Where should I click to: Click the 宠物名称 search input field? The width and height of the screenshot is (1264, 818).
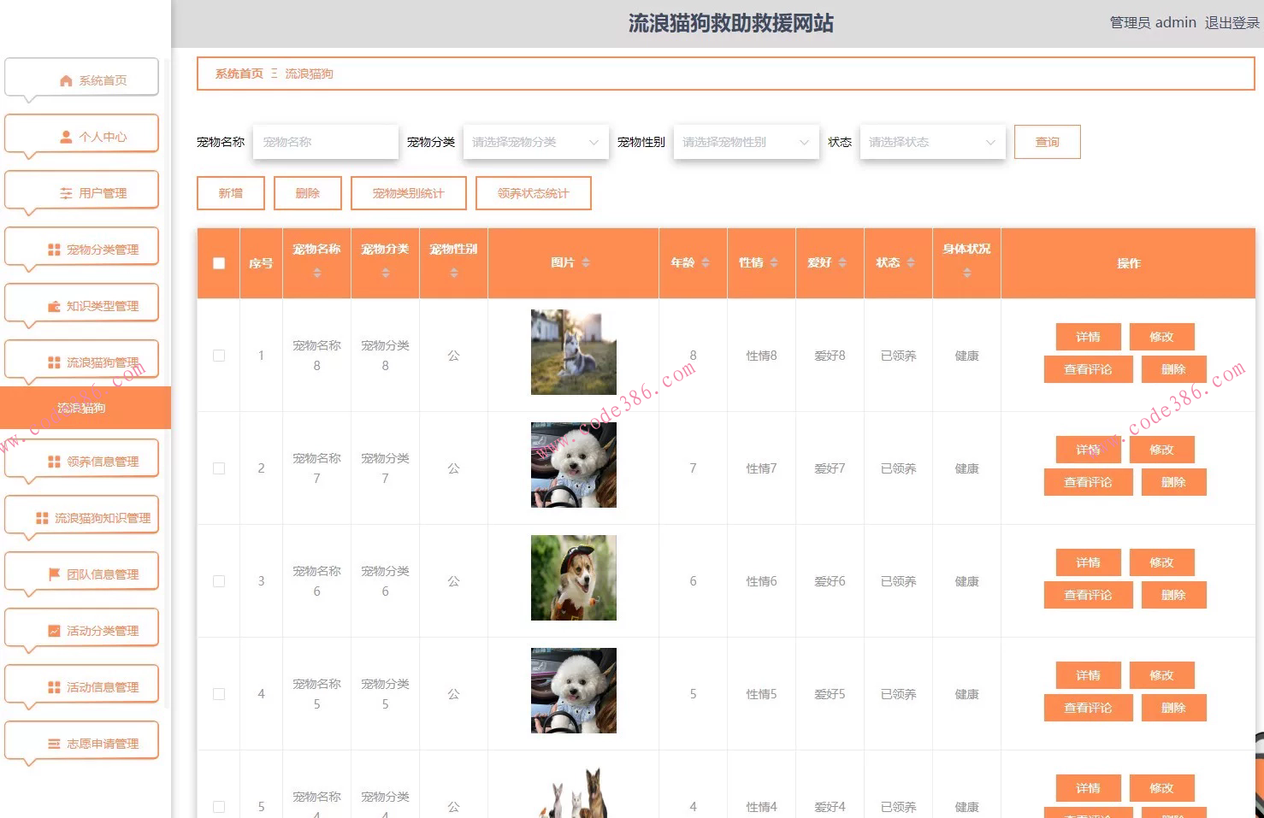click(326, 142)
